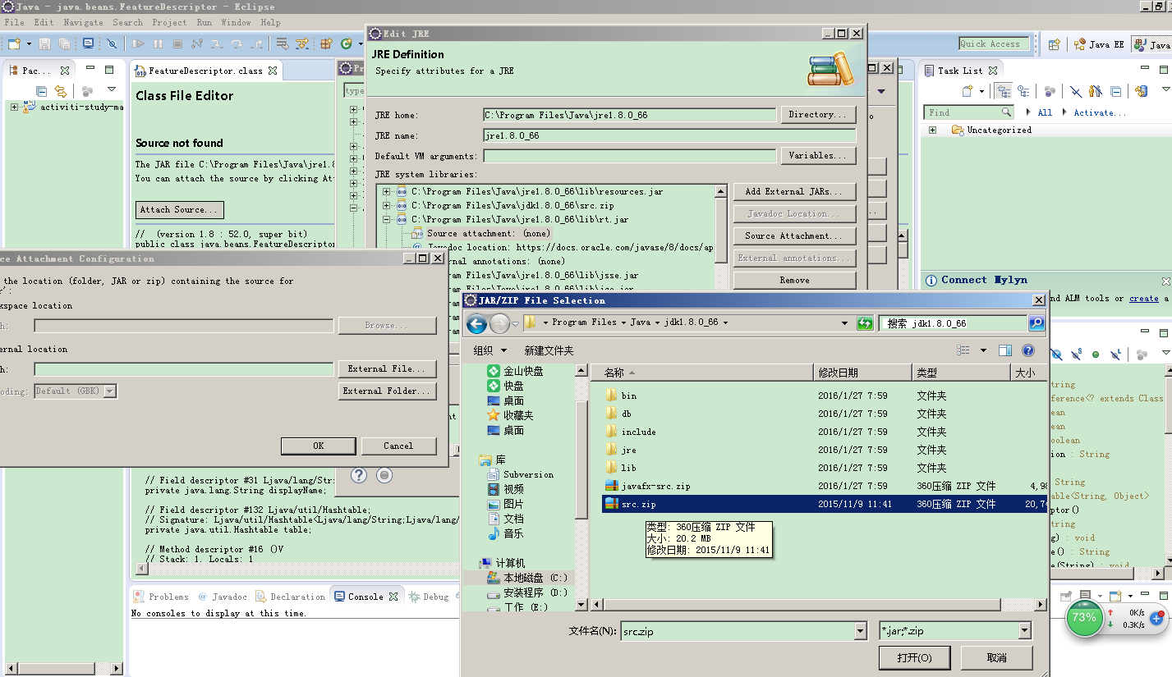Click the back arrow in file selection dialog

tap(476, 323)
